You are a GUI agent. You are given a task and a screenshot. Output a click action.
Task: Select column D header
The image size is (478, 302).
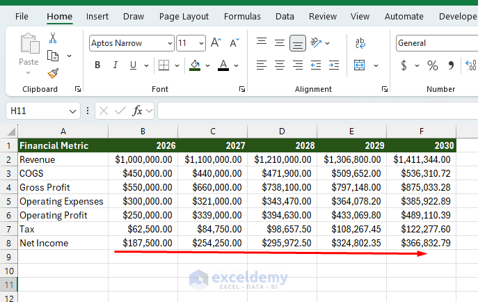point(282,132)
